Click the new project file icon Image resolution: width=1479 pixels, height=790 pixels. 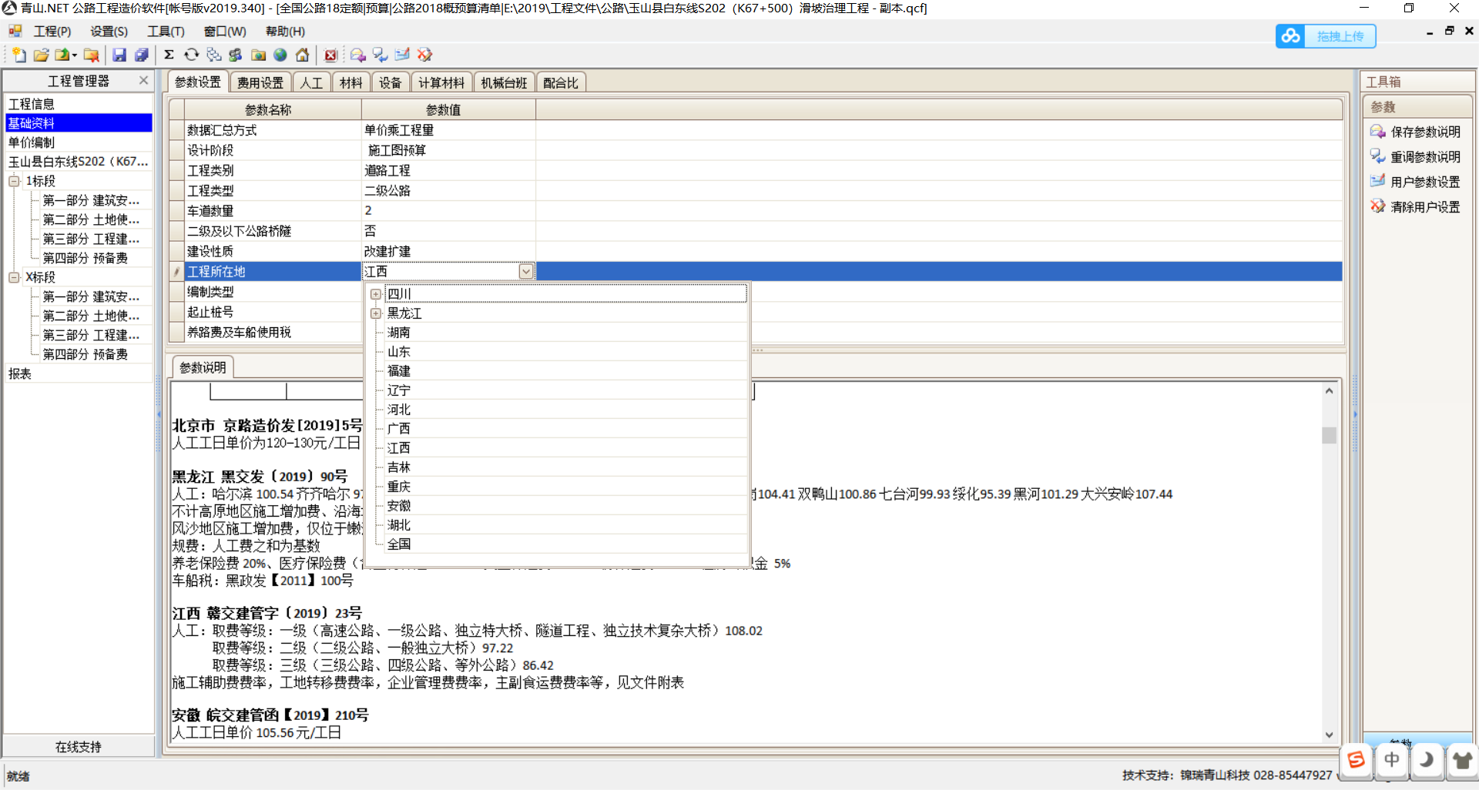coord(18,55)
